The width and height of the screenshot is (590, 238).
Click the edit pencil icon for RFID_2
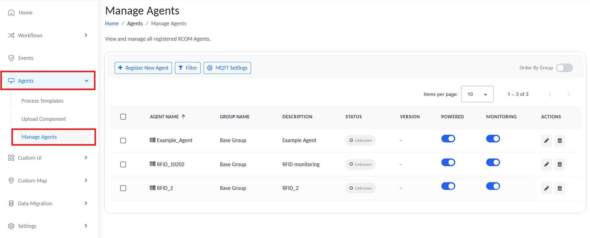coord(546,188)
